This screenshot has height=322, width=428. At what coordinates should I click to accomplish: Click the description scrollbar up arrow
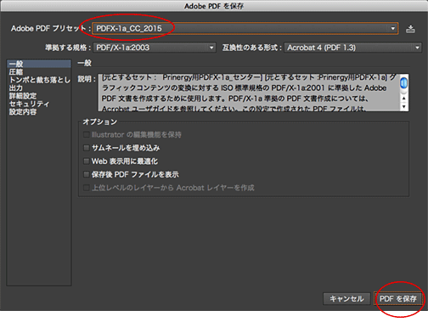404,99
